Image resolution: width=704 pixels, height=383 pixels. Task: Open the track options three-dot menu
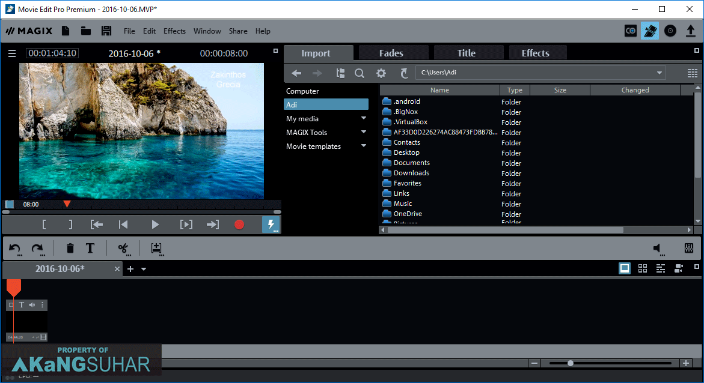tap(43, 305)
